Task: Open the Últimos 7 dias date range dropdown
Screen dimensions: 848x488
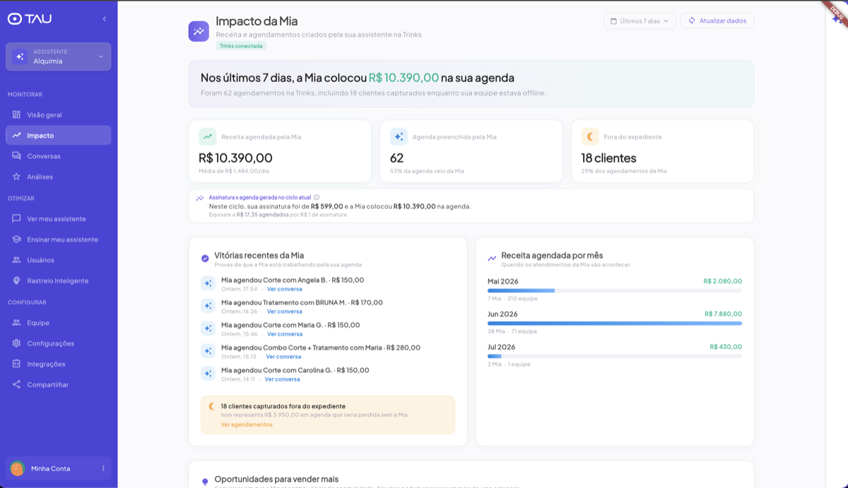Action: tap(640, 21)
